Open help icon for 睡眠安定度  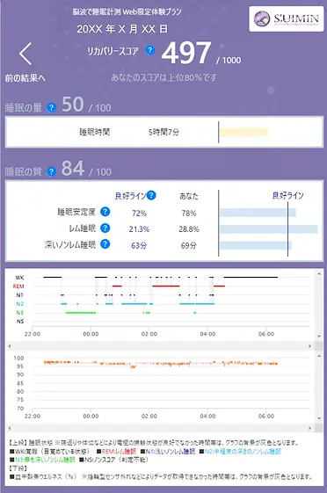coord(105,212)
